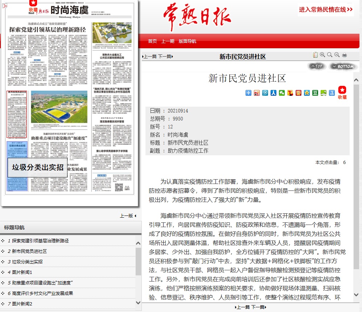The height and width of the screenshot is (312, 362).
Task: Share article to Qzone star icon
Action: (307, 93)
